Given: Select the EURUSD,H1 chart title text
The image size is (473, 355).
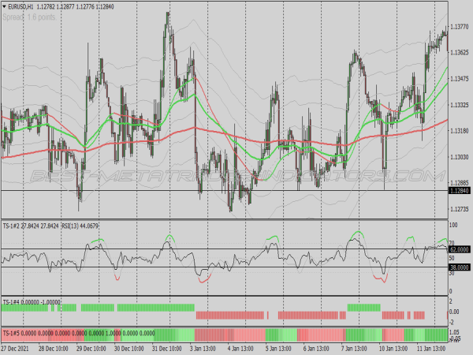Looking at the screenshot, I should click(x=20, y=6).
